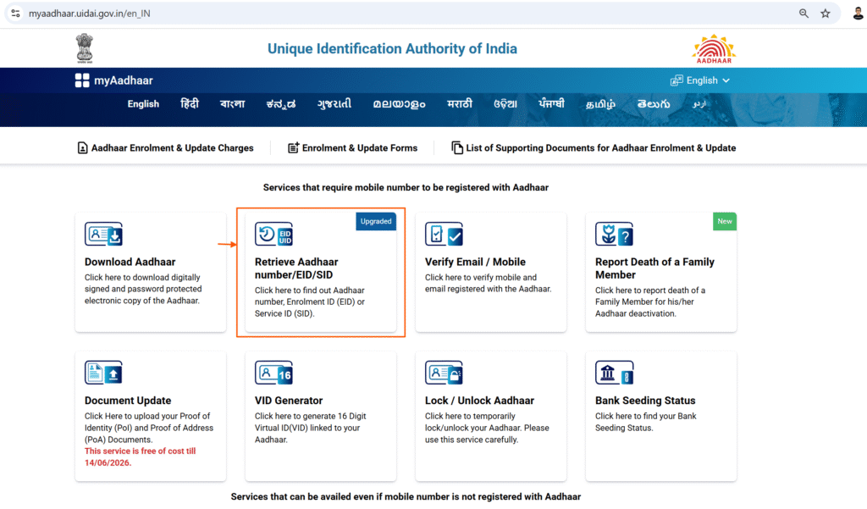
Task: Click the Aadhaar logo in the header
Action: pos(714,49)
